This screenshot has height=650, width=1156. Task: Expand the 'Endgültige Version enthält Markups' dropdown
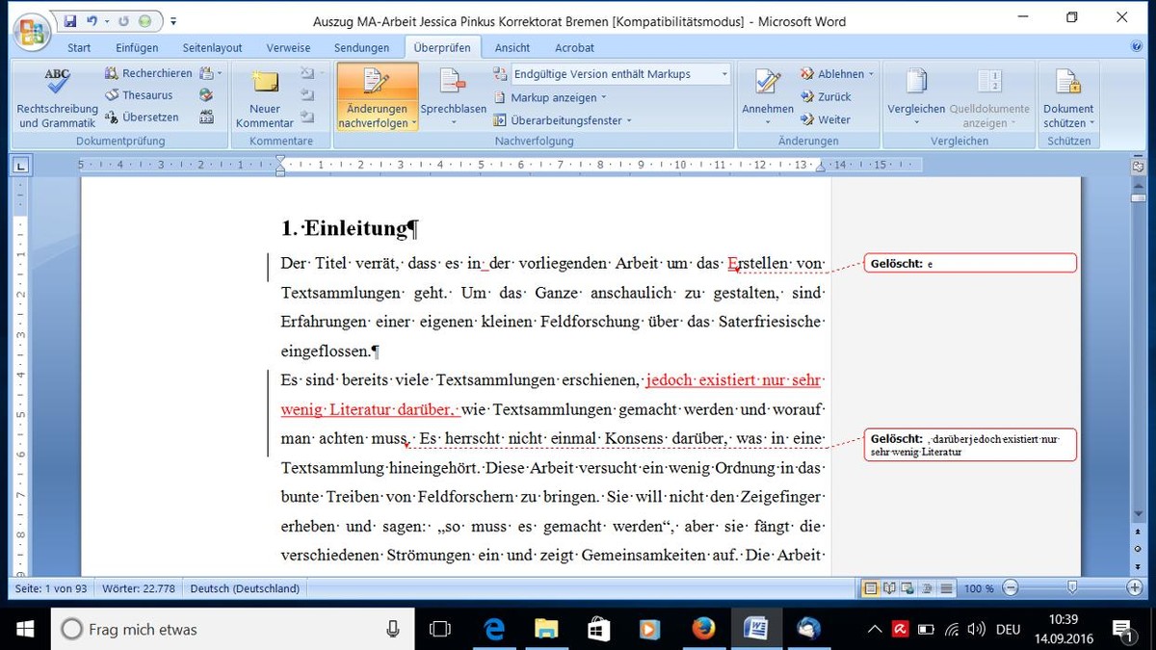(724, 74)
